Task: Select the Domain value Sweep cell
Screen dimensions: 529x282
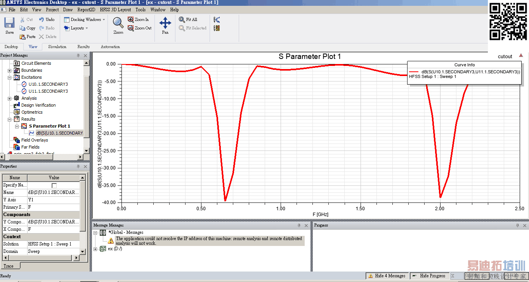Action: tap(54, 251)
